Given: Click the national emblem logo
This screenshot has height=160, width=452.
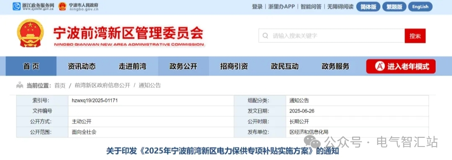Looking at the screenshot, I should coord(30,33).
